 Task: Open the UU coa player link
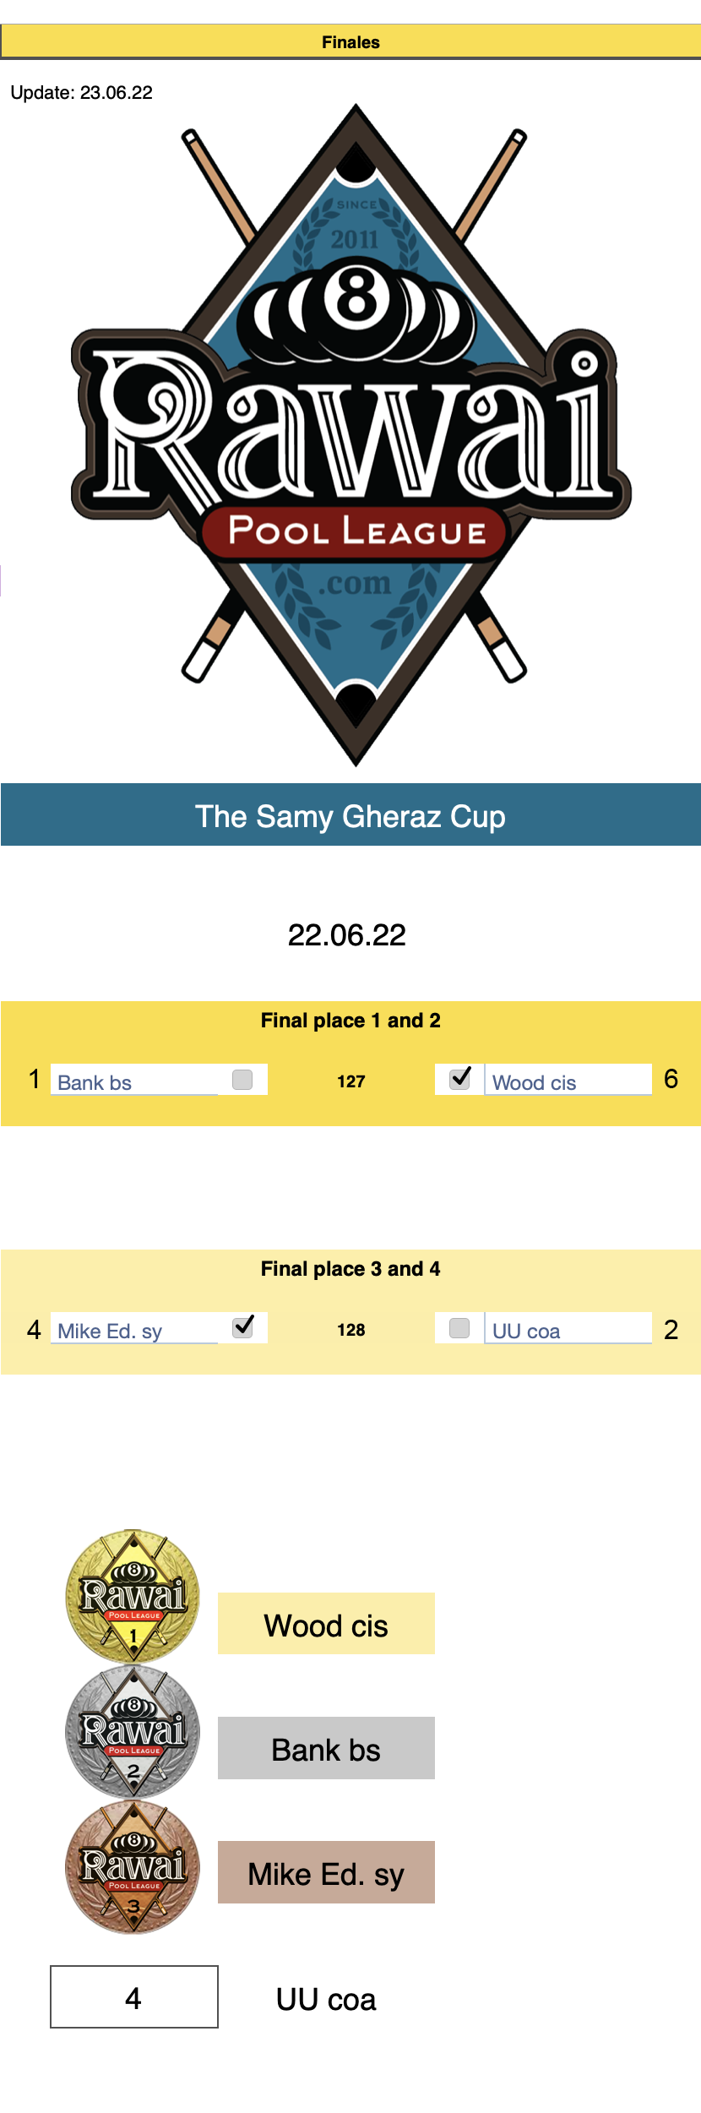pos(526,1331)
